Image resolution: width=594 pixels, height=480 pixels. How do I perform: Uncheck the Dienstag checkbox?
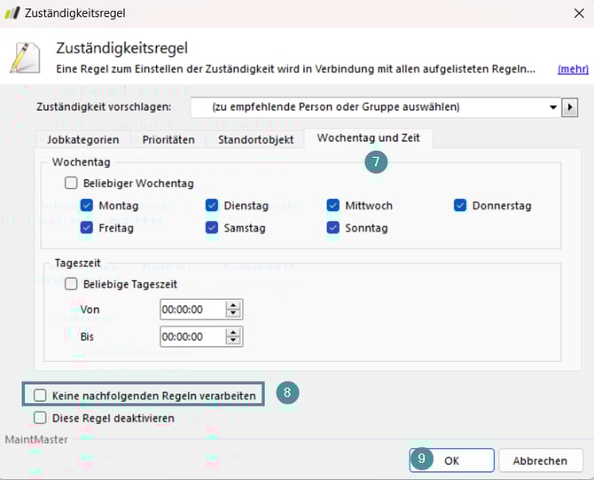pos(212,206)
